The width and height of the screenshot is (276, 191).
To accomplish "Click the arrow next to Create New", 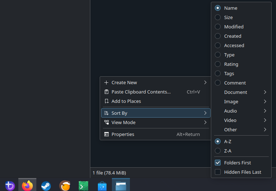I will [205, 82].
